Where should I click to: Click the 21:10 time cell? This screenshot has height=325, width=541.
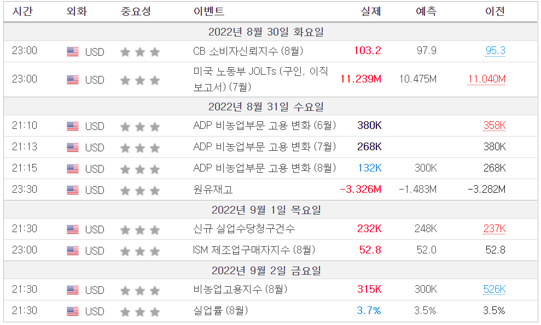(x=25, y=126)
